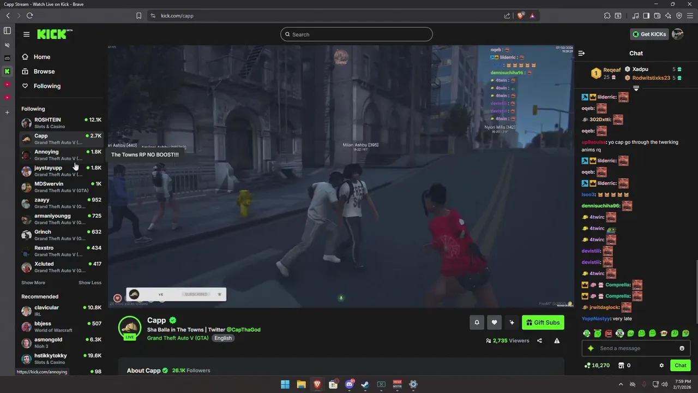Toggle vertical tabs panel icon
Image resolution: width=698 pixels, height=393 pixels.
pos(7,31)
